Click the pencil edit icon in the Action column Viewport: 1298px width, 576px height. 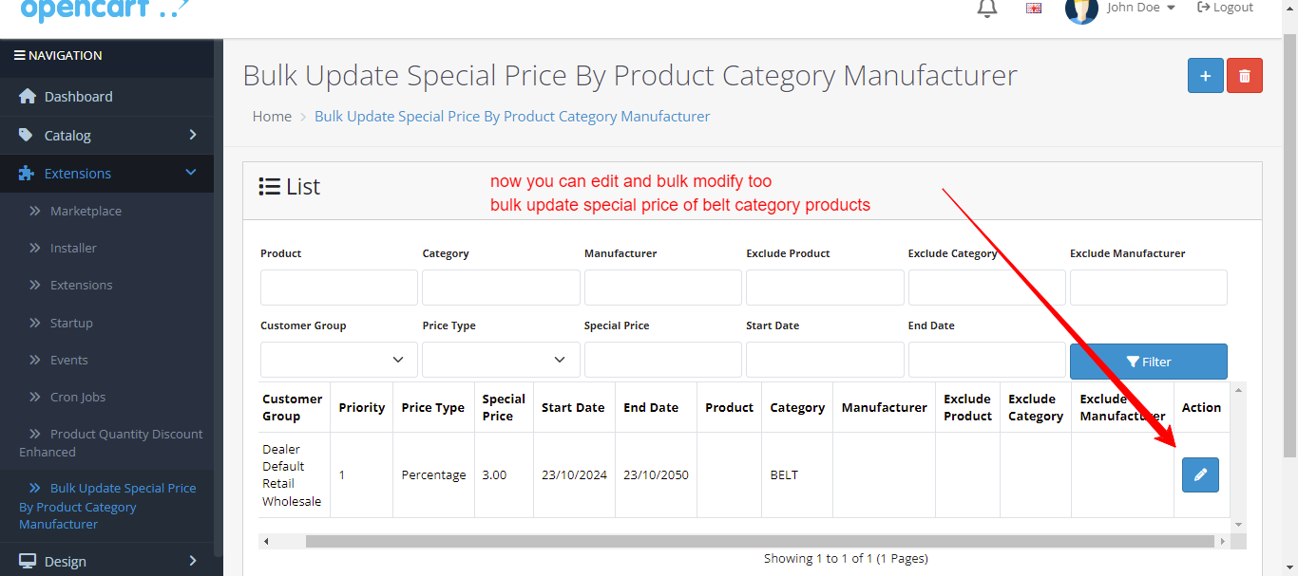point(1200,474)
